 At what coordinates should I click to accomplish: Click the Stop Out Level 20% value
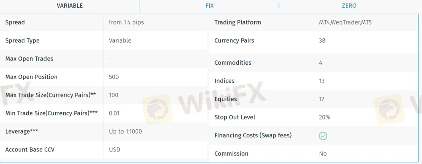click(x=324, y=118)
